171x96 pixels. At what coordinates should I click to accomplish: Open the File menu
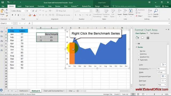[x=3, y=6]
